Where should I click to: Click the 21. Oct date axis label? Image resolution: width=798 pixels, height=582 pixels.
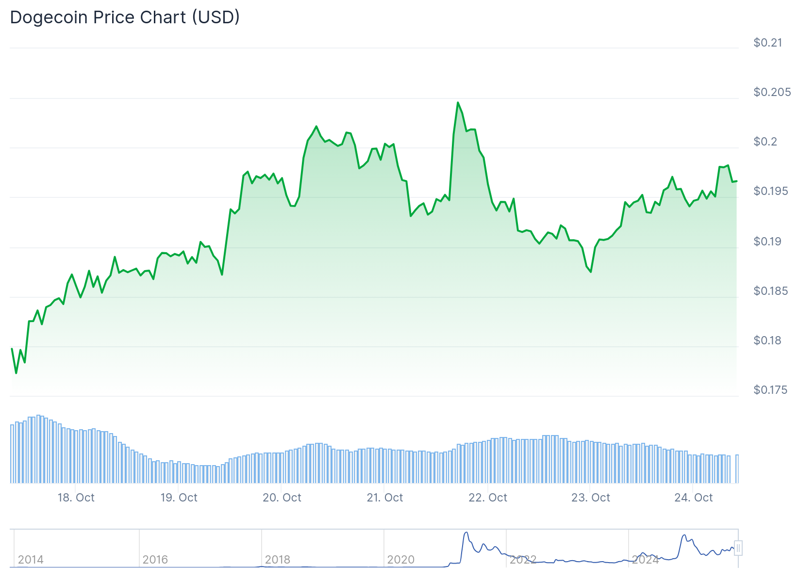pyautogui.click(x=384, y=498)
